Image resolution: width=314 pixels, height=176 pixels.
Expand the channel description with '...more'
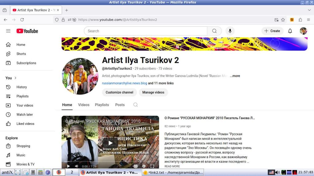(235, 76)
